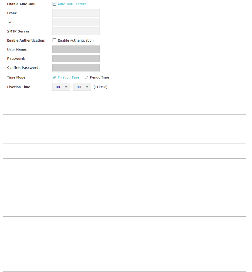The width and height of the screenshot is (252, 272).
Task: Click the Confirm Password field
Action: (x=76, y=68)
